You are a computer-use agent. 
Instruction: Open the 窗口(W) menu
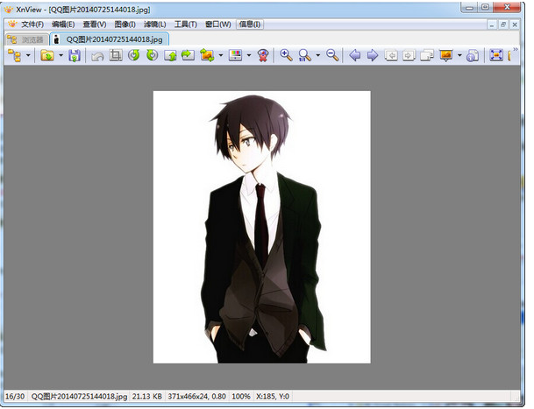click(x=218, y=25)
